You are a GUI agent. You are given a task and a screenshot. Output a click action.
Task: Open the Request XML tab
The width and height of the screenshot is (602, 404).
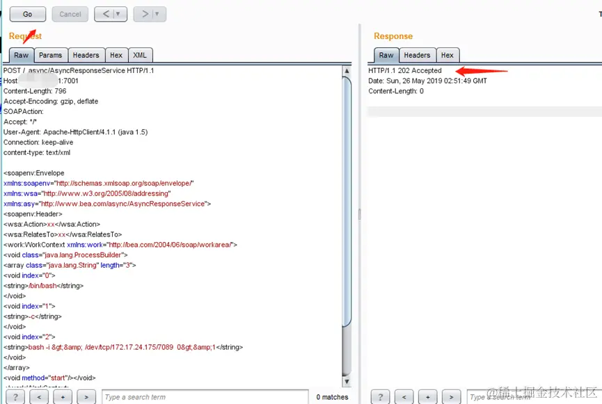click(x=140, y=55)
